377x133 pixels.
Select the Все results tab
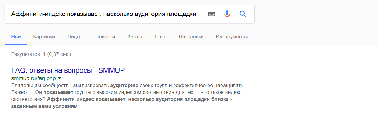pyautogui.click(x=16, y=37)
